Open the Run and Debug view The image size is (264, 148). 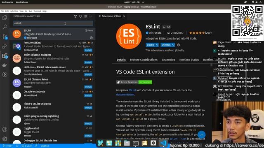(x=5, y=46)
